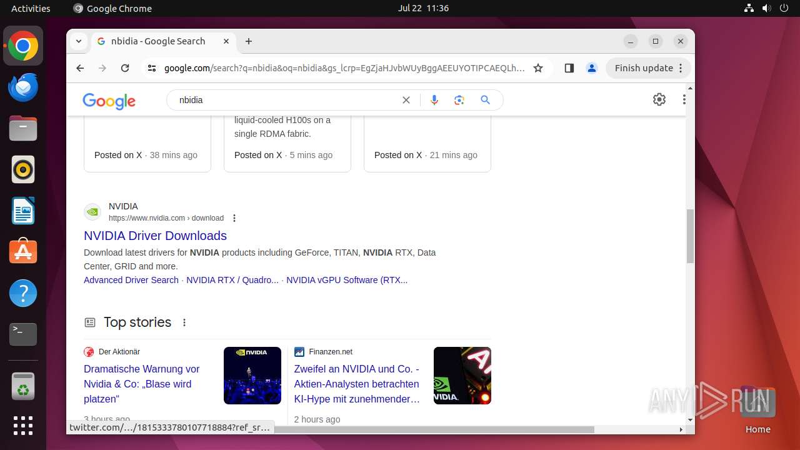
Task: Open Help from dock
Action: pos(23,293)
